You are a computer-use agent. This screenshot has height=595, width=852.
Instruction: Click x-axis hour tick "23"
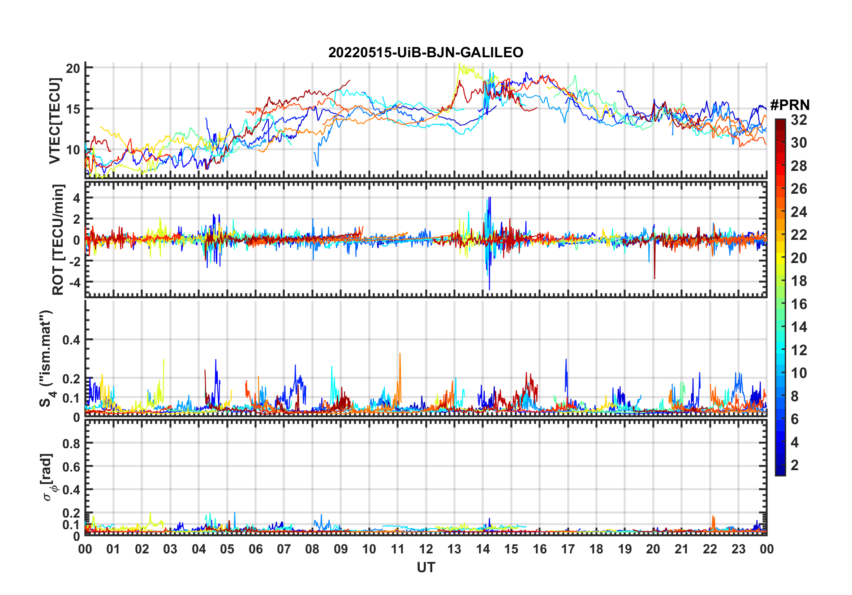738,549
